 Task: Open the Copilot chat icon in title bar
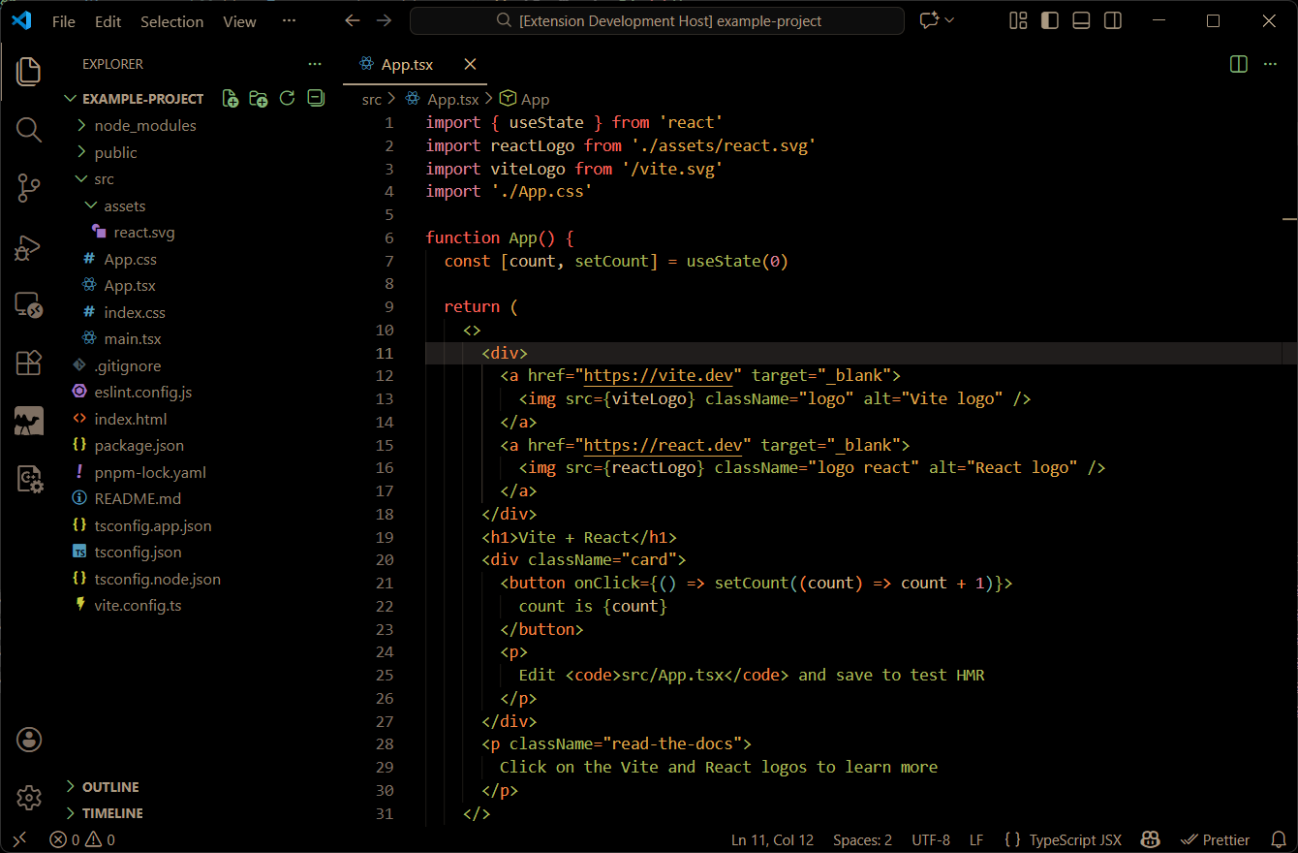coord(930,20)
